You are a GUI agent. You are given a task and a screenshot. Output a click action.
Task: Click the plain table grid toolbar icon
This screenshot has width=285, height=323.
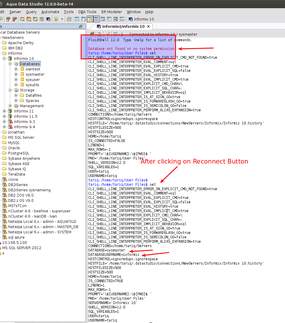[x=77, y=19]
